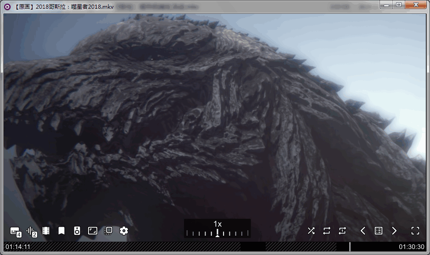Click the white playhead marker on seek bar

[x=350, y=247]
